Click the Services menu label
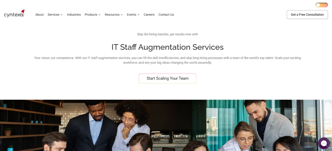This screenshot has height=151, width=332. tap(53, 15)
